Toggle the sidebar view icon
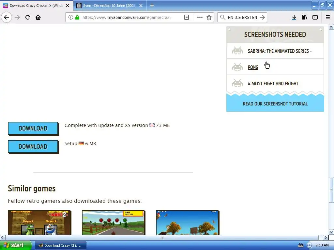 [x=315, y=17]
